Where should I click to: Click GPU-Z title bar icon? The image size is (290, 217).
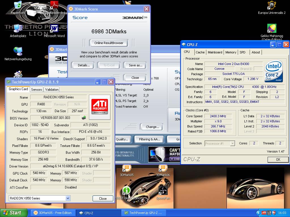pyautogui.click(x=8, y=82)
